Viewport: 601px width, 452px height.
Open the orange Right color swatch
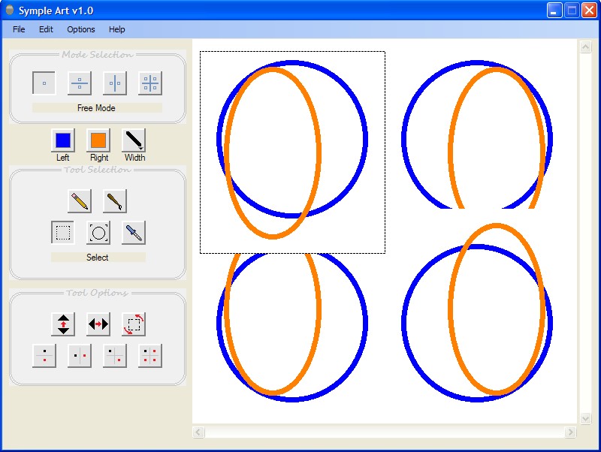tap(98, 140)
